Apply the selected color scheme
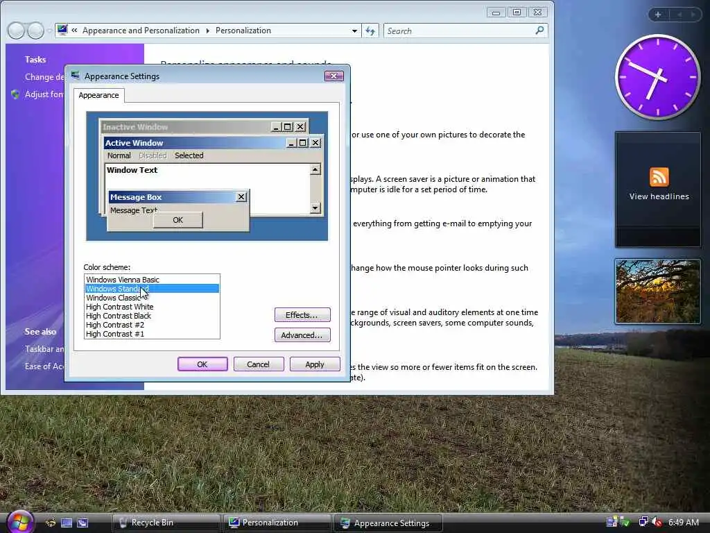The image size is (710, 533). (x=315, y=364)
